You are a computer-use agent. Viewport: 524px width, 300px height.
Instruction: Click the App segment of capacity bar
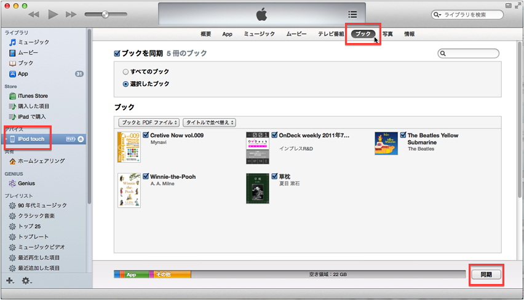[x=137, y=275]
